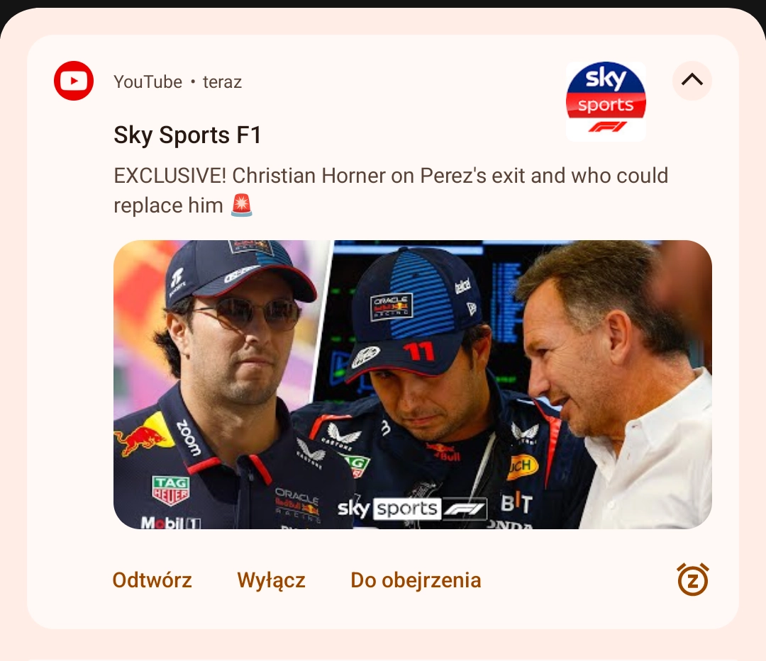Collapse the notification with the chevron
The width and height of the screenshot is (766, 661).
(692, 80)
